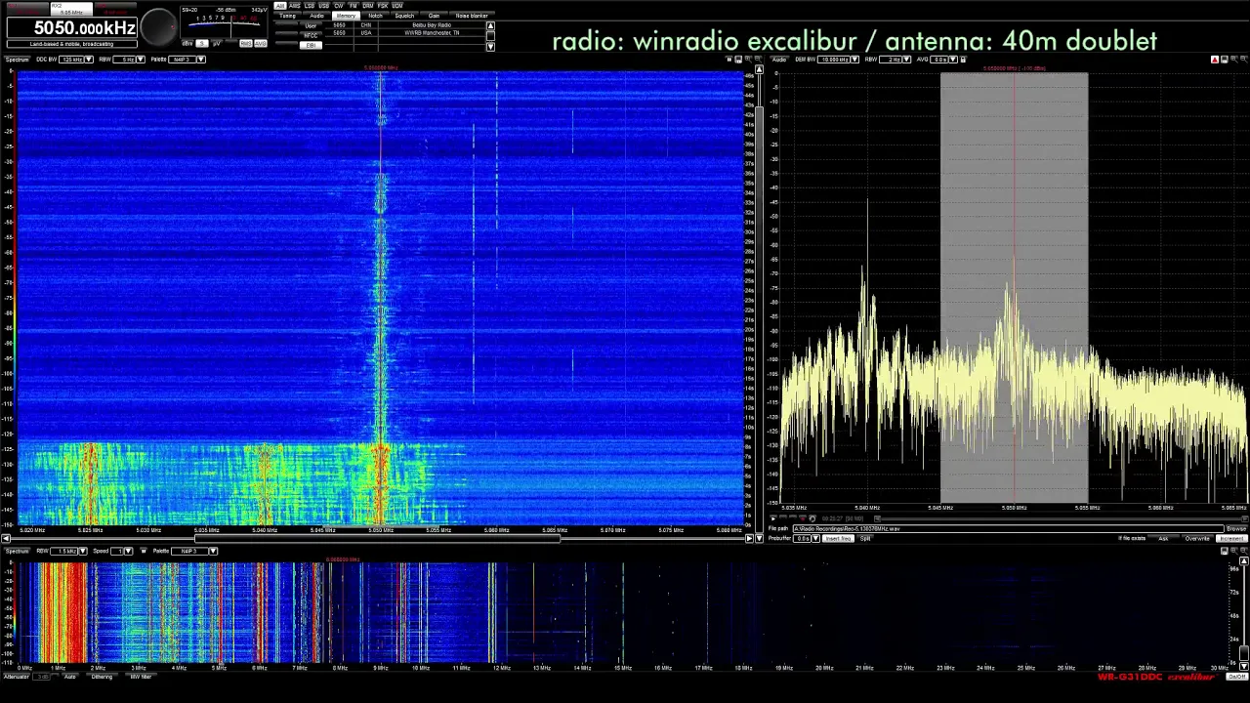Click the recording File path field
This screenshot has height=703, width=1250.
tap(1008, 529)
